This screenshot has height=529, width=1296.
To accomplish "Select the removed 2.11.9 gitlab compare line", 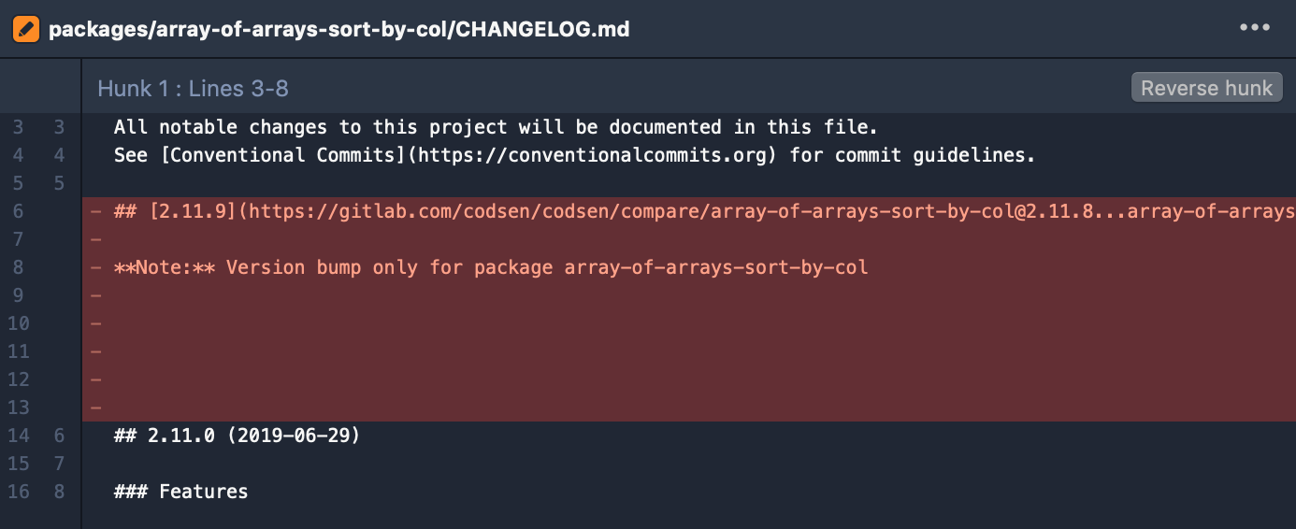I will 689,211.
